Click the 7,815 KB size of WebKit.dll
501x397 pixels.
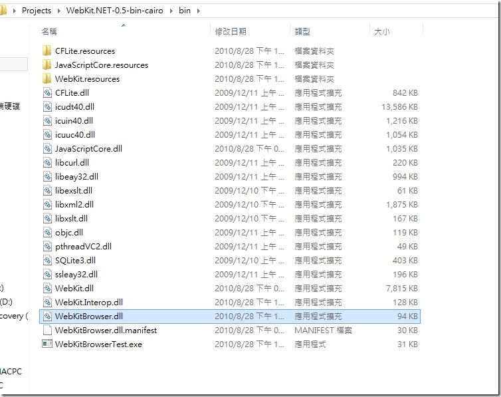[401, 288]
